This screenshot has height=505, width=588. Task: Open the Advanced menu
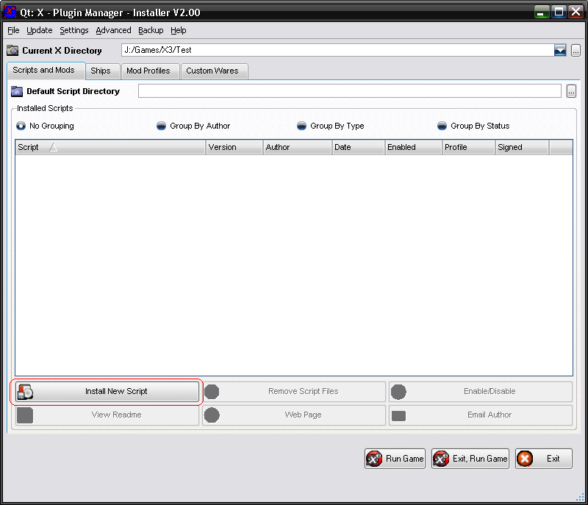click(113, 30)
